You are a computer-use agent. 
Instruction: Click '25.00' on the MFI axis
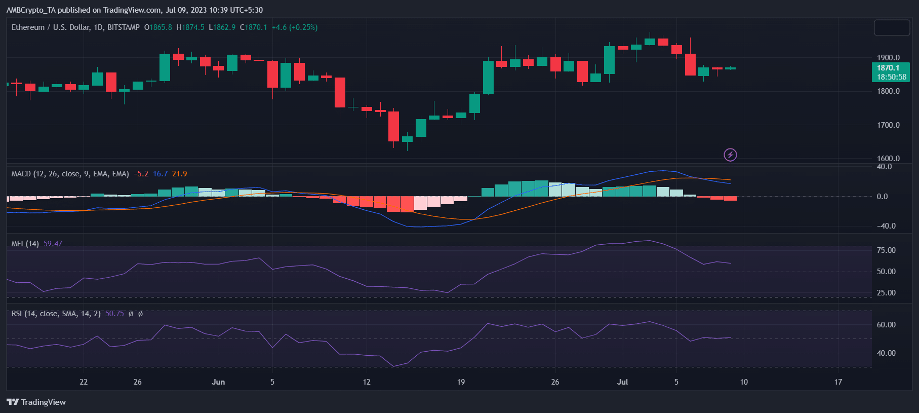tap(887, 293)
